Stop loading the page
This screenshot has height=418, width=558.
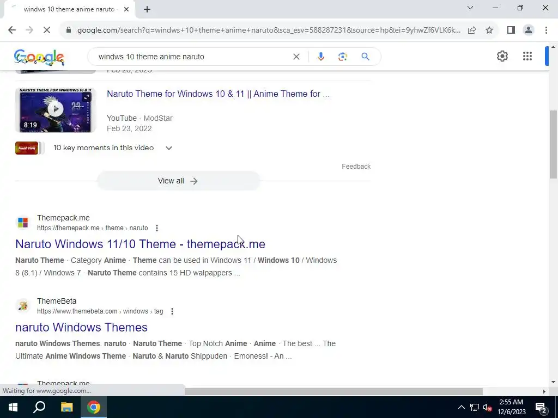pyautogui.click(x=47, y=30)
